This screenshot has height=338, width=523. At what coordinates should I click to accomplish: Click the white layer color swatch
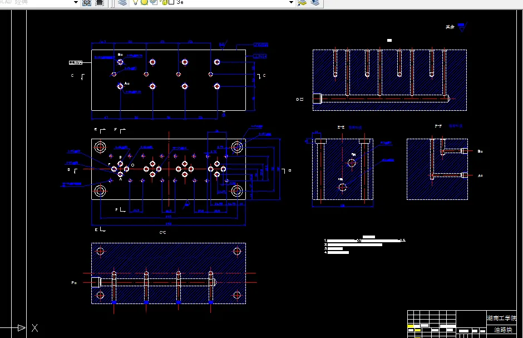pyautogui.click(x=171, y=2)
